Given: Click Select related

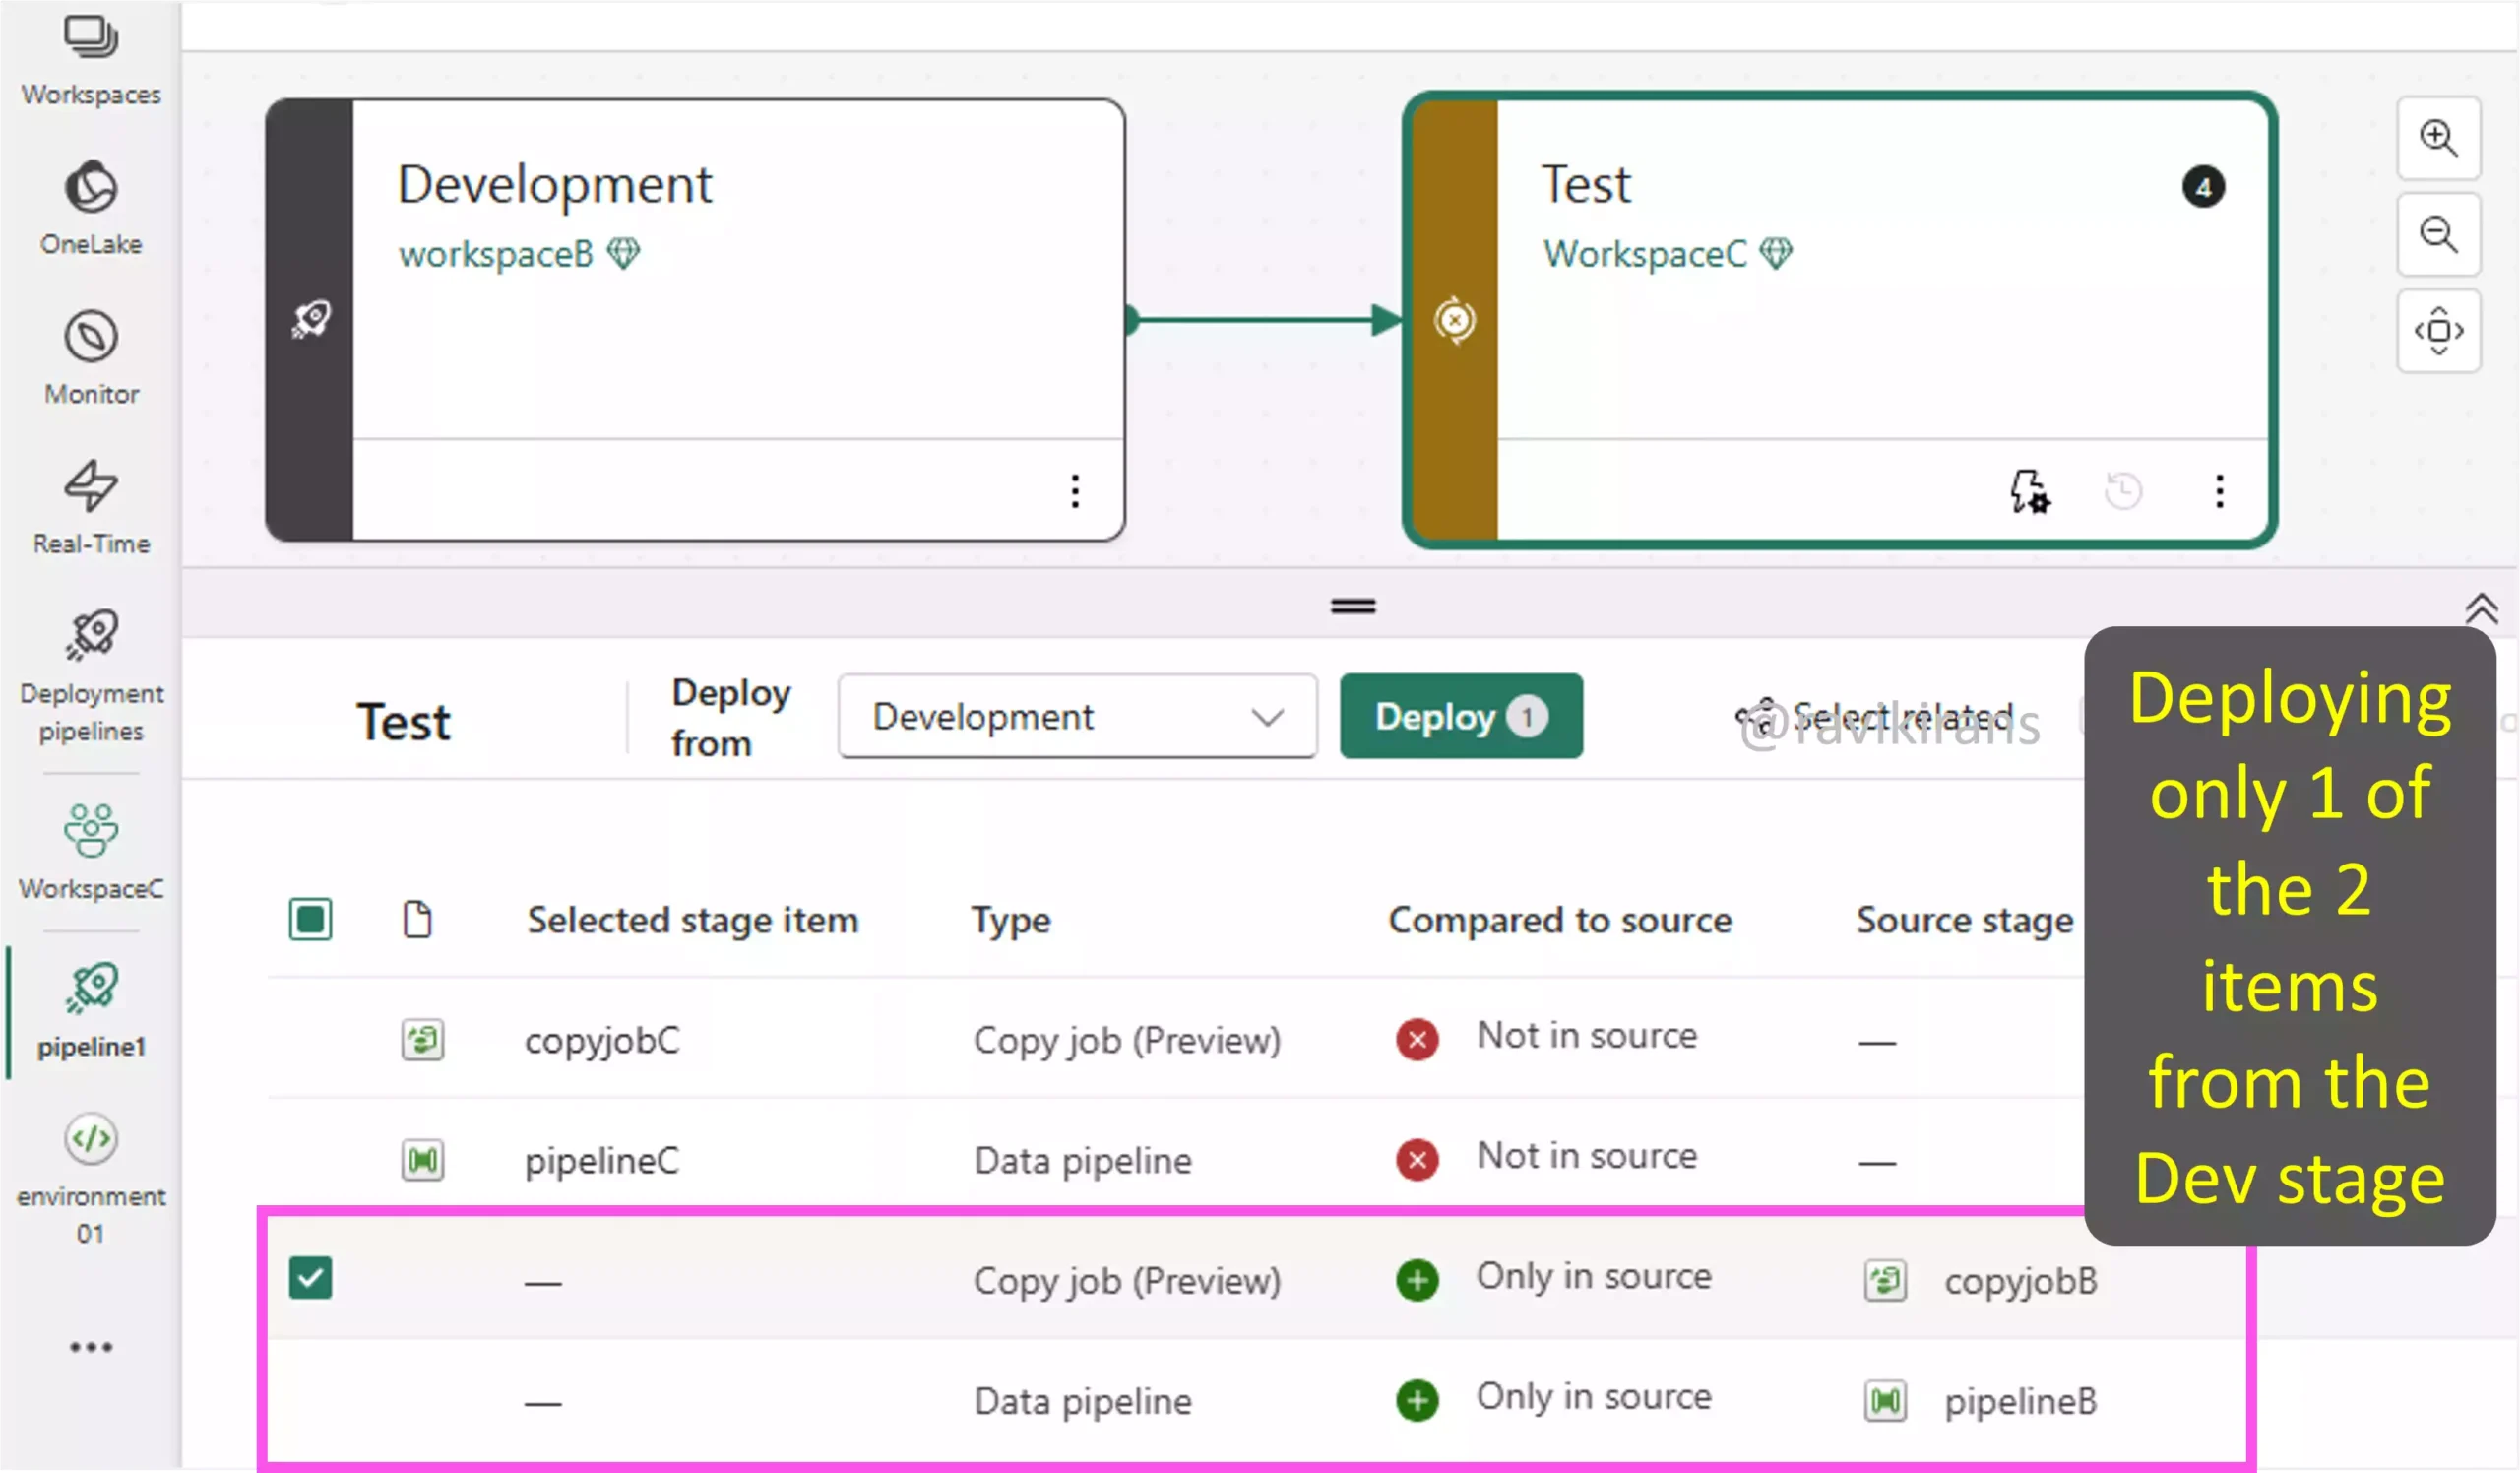Looking at the screenshot, I should (1873, 716).
